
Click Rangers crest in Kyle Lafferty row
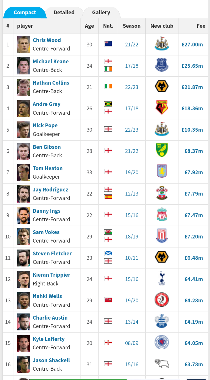click(x=162, y=343)
